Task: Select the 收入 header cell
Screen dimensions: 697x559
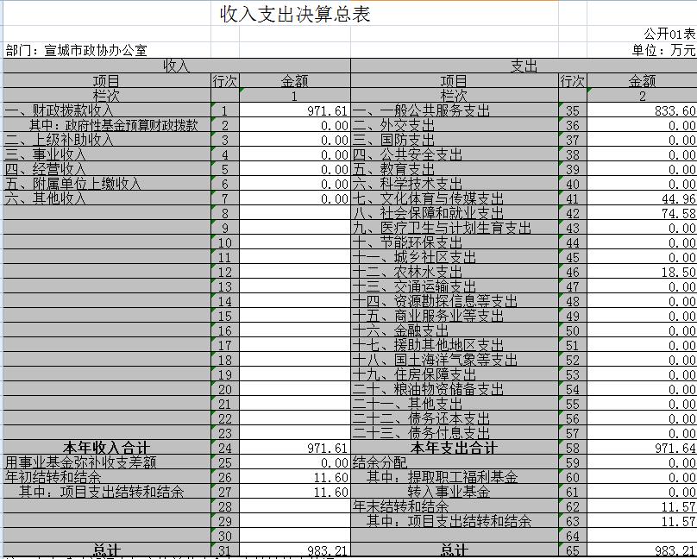Action: coord(176,66)
